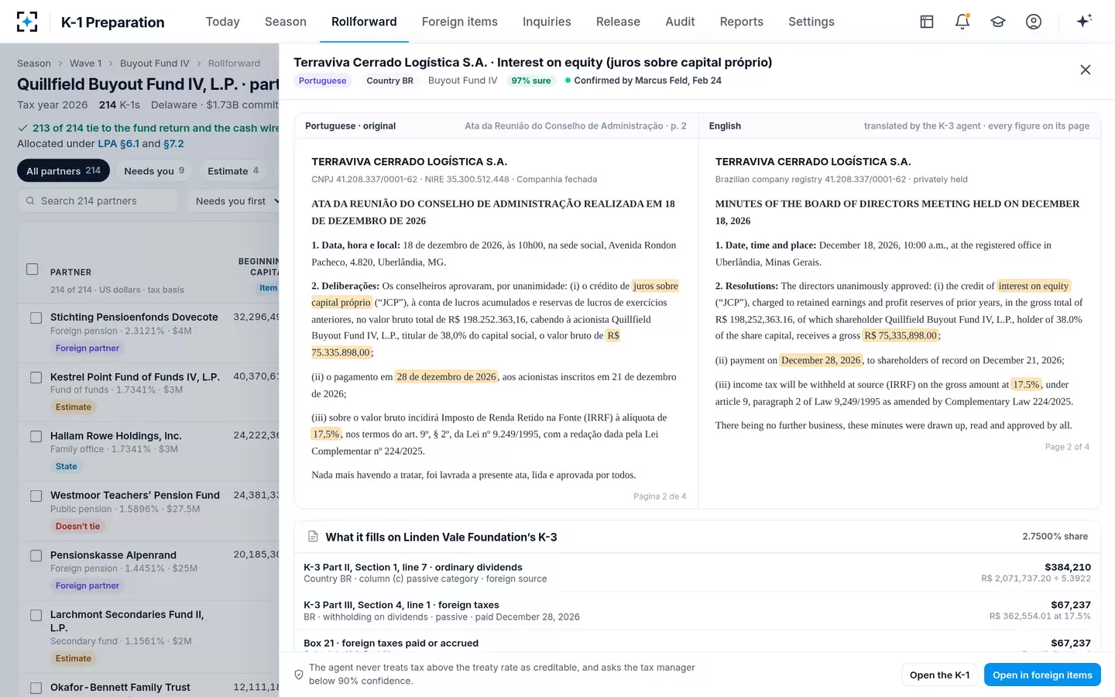Click the 'Open the K-1' button
Image resolution: width=1115 pixels, height=697 pixels.
940,675
